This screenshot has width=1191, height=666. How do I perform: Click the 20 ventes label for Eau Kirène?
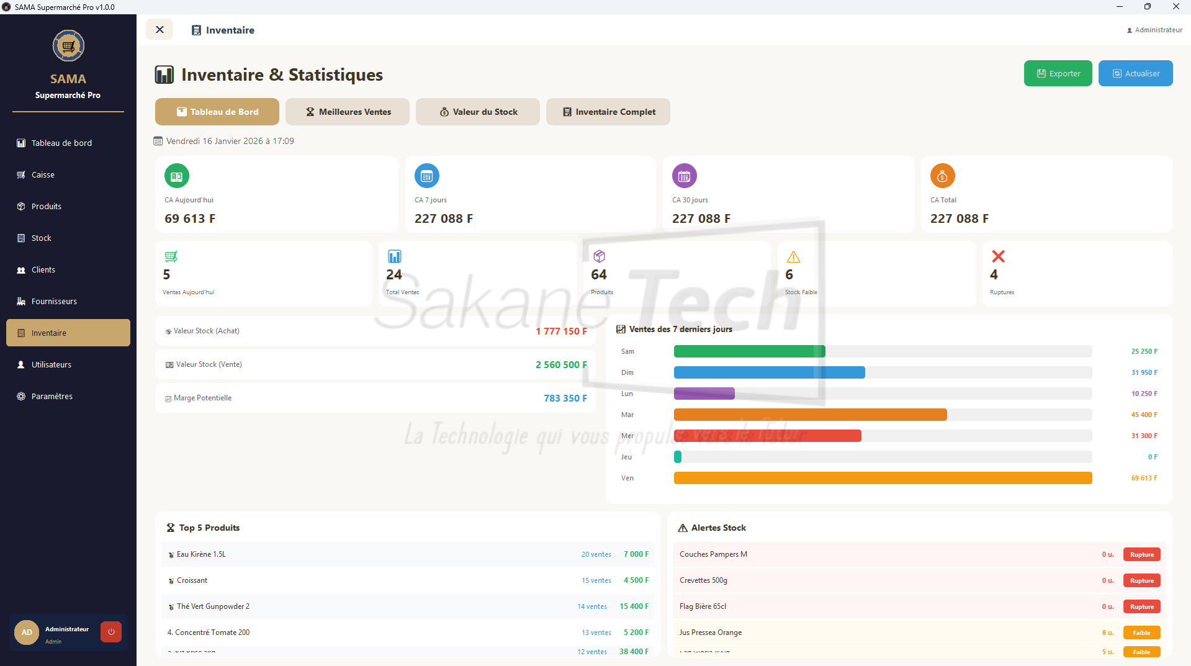[596, 554]
